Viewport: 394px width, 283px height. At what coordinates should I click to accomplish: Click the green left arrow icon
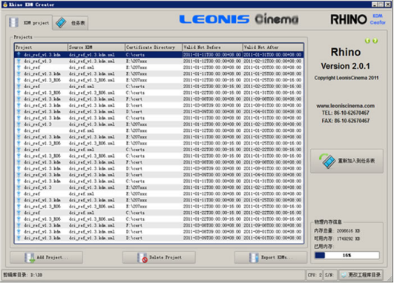pyautogui.click(x=367, y=41)
